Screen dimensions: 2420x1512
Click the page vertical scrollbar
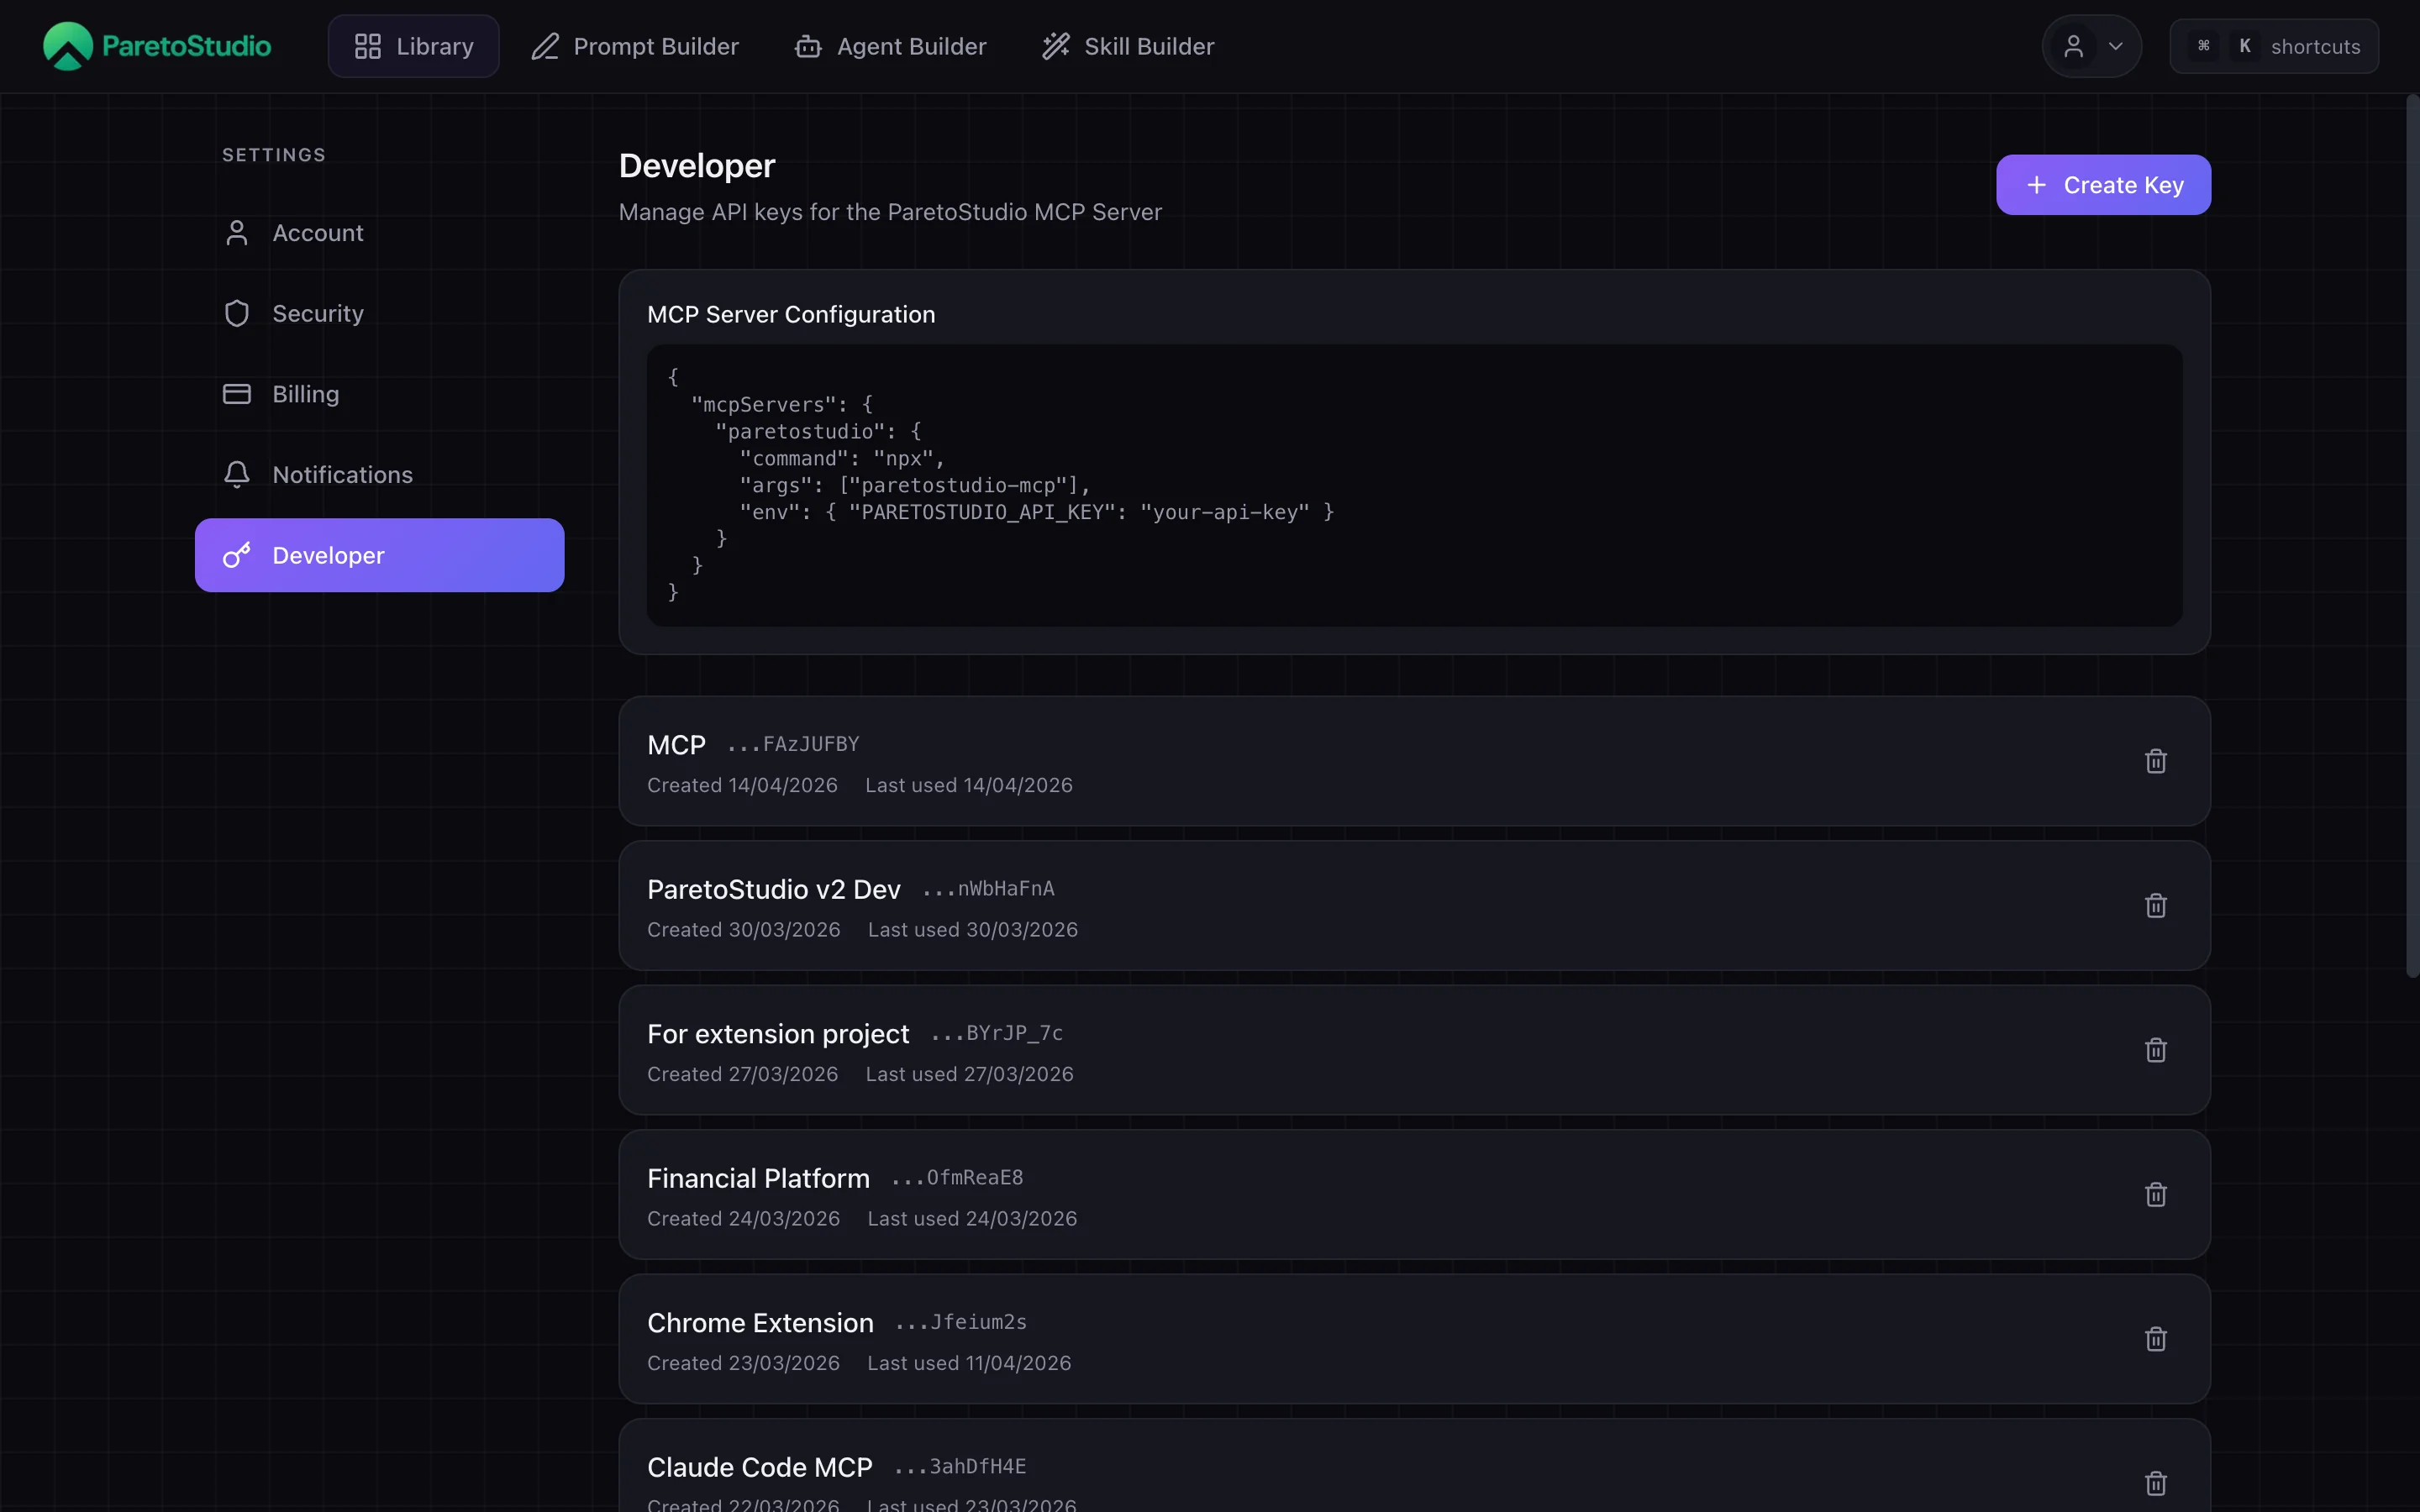point(2412,536)
